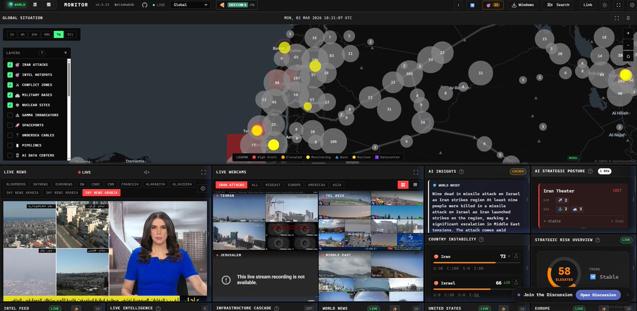
Task: Switch news channel to Bloomberg
Action: (16, 184)
